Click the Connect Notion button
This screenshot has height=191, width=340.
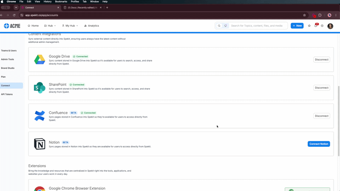(319, 144)
